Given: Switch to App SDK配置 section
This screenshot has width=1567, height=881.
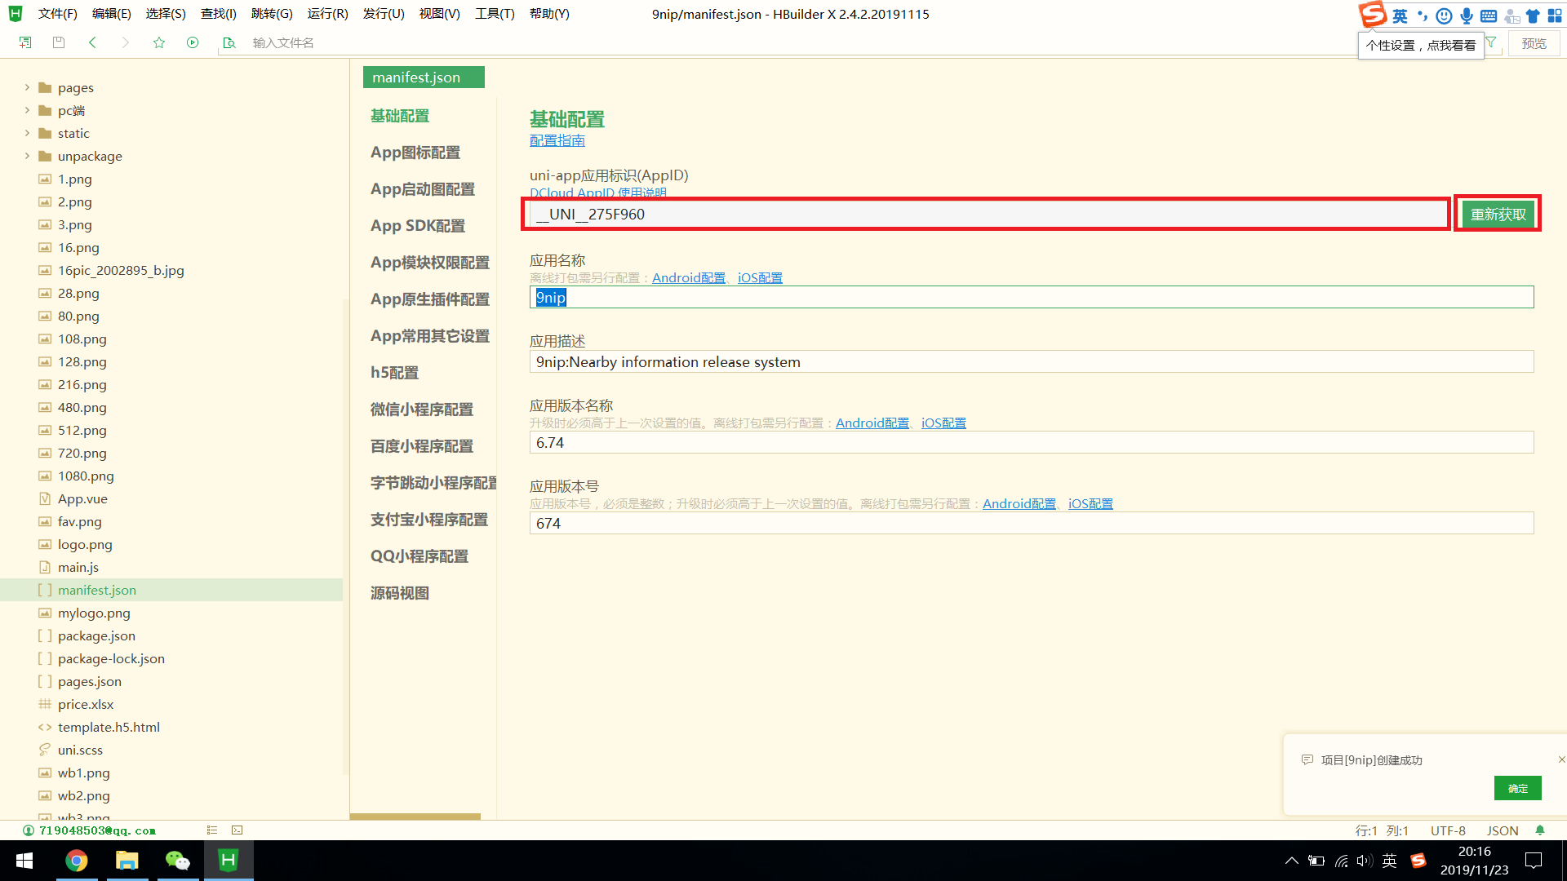Looking at the screenshot, I should coord(418,226).
